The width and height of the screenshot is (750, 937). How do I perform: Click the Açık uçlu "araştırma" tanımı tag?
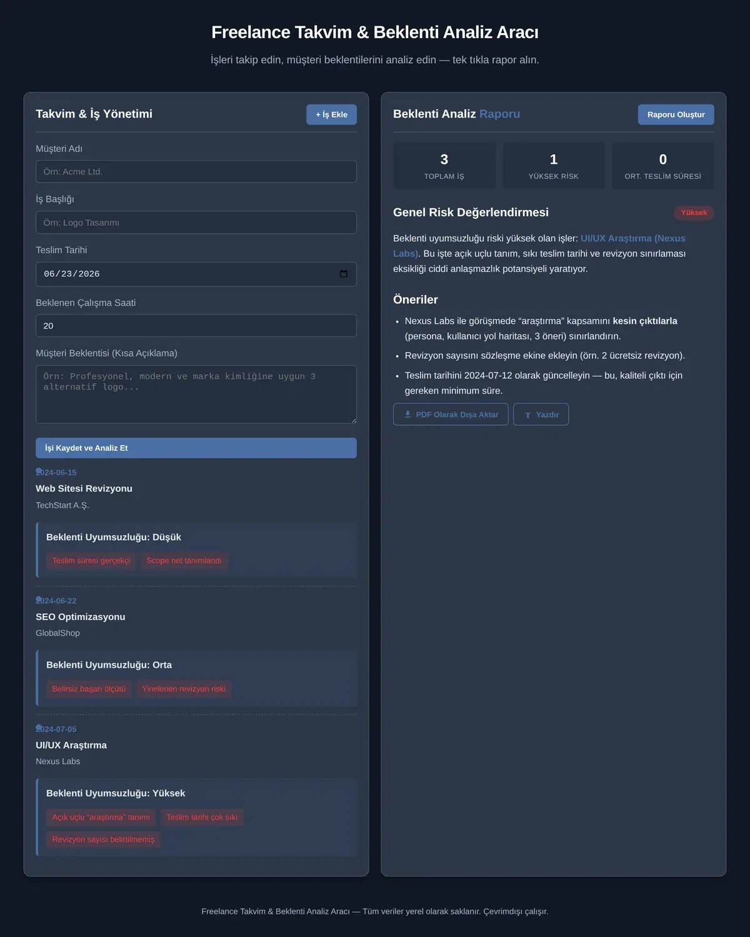pyautogui.click(x=101, y=817)
